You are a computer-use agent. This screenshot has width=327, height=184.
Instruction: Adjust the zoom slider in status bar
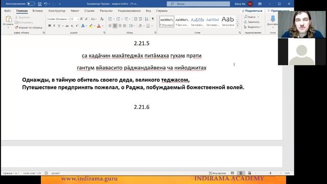[270, 173]
